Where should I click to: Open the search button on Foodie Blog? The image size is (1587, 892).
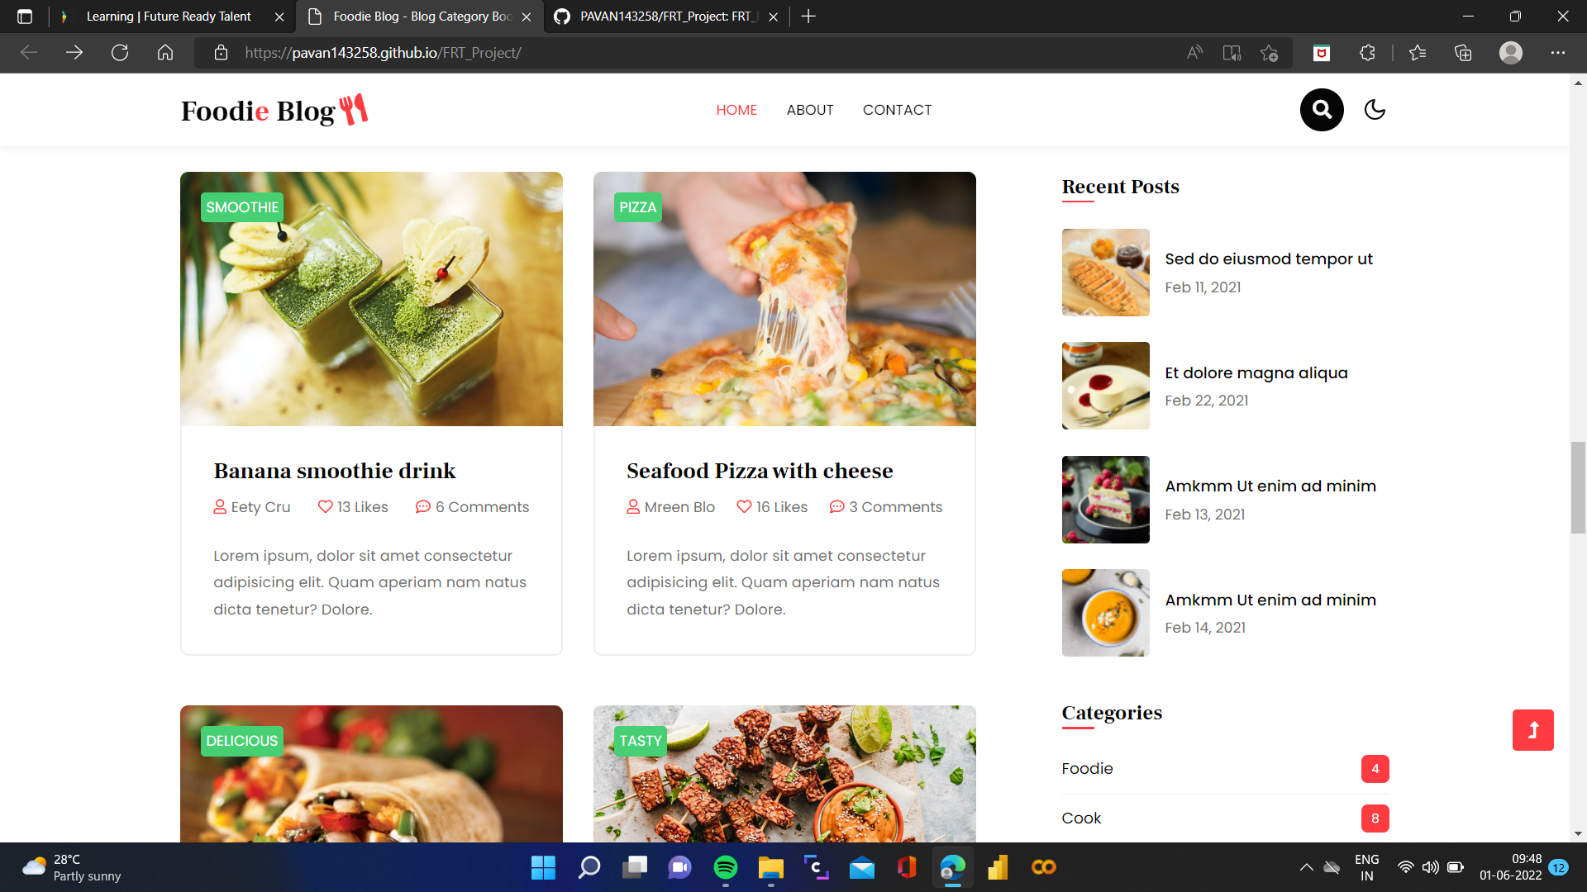(1322, 110)
